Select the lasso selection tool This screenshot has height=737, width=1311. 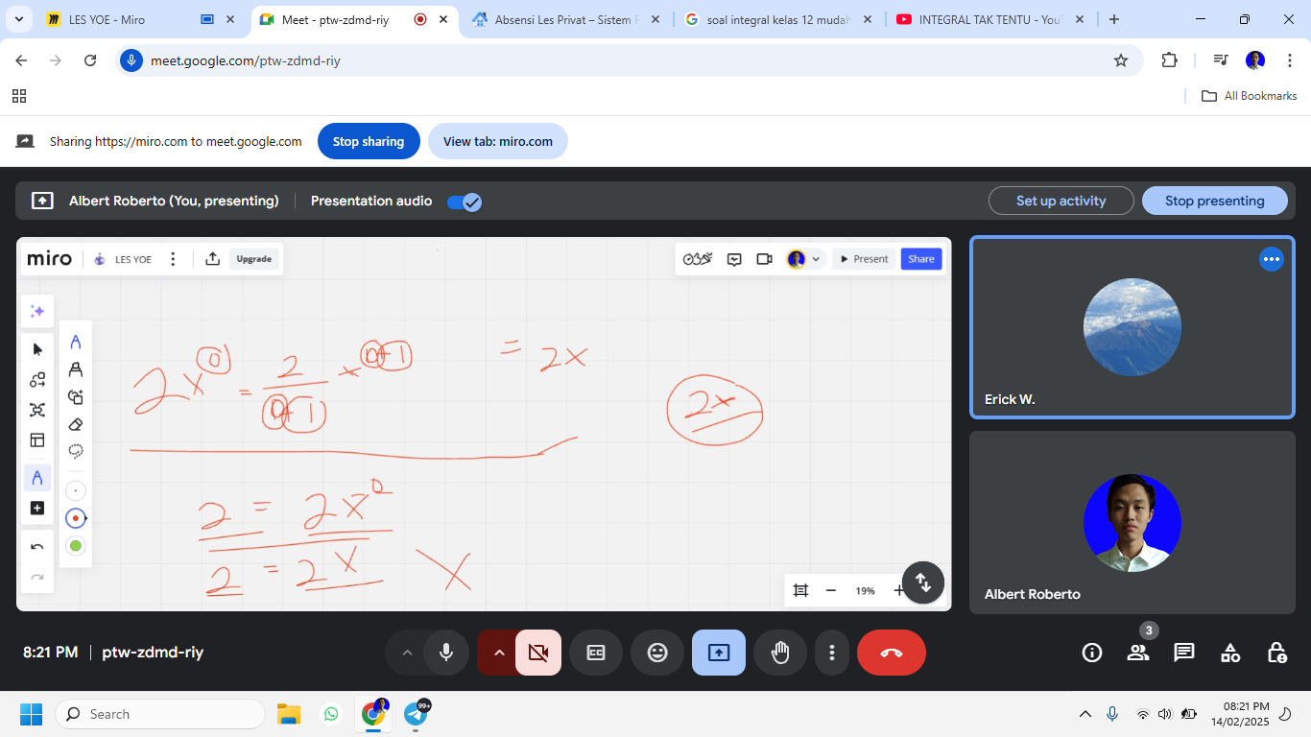76,451
